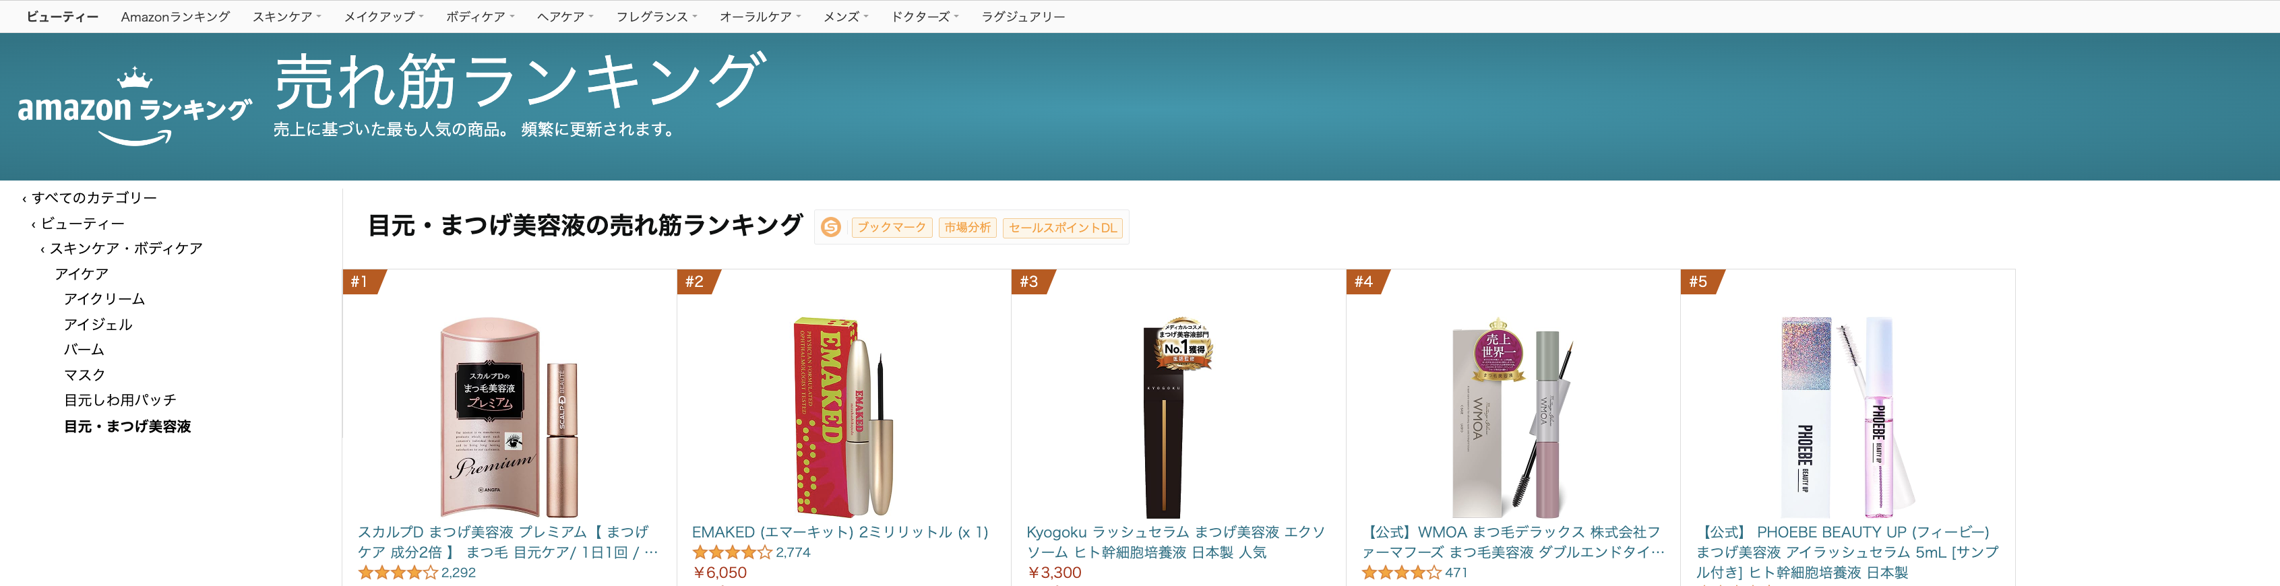Click the 2,774 review count
The width and height of the screenshot is (2280, 586).
click(793, 552)
